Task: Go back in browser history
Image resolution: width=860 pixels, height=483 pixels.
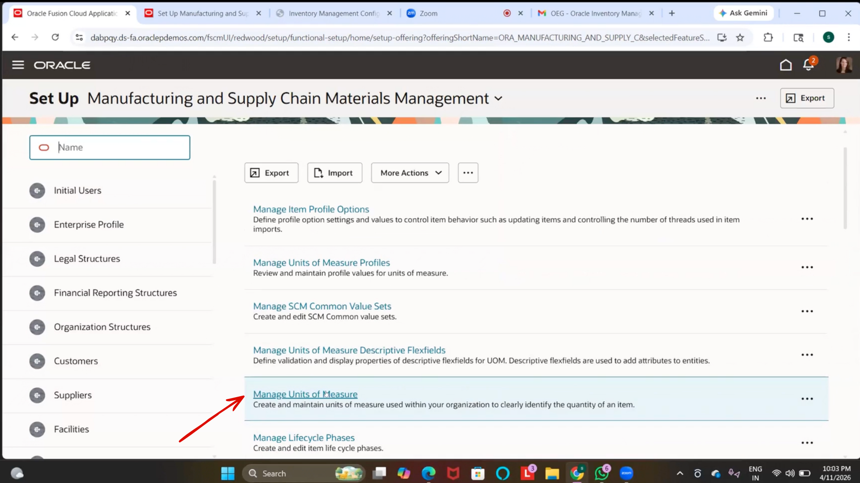Action: pos(15,38)
